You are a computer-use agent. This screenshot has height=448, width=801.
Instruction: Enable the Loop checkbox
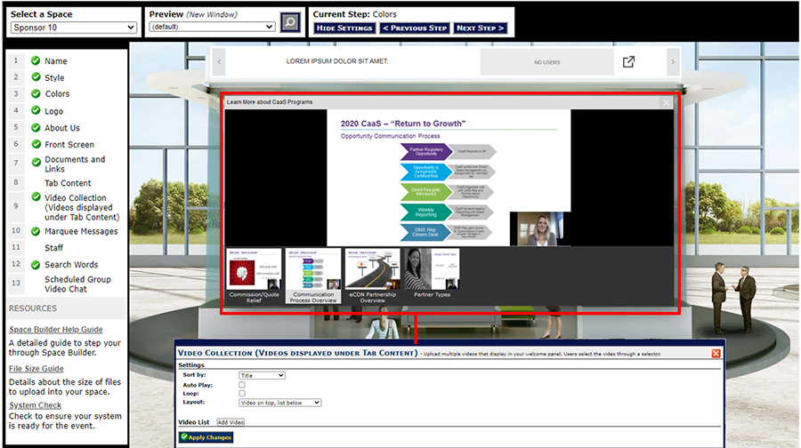[x=242, y=394]
